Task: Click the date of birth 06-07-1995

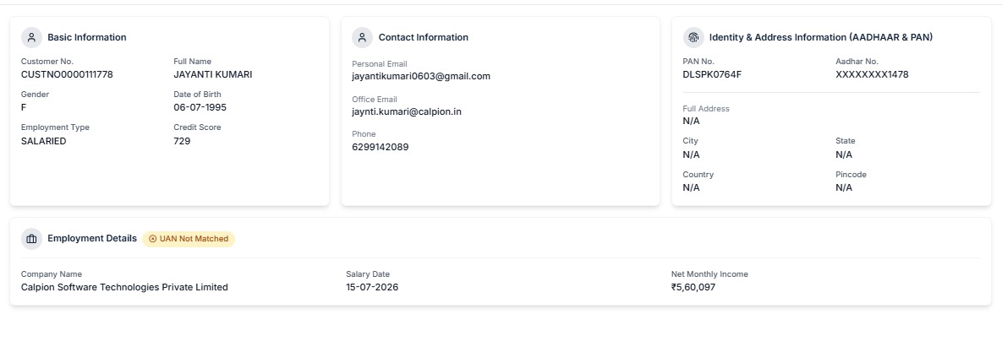Action: click(200, 108)
